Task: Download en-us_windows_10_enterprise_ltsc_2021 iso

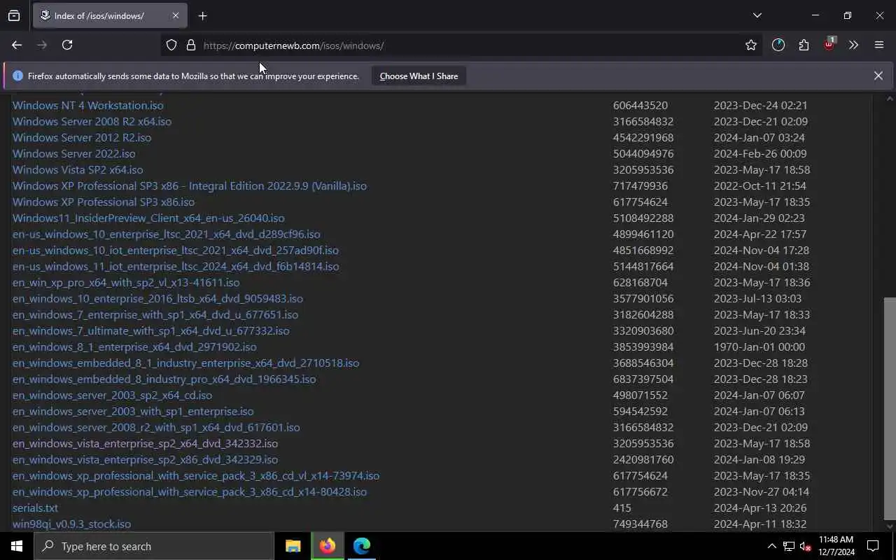Action: tap(167, 234)
